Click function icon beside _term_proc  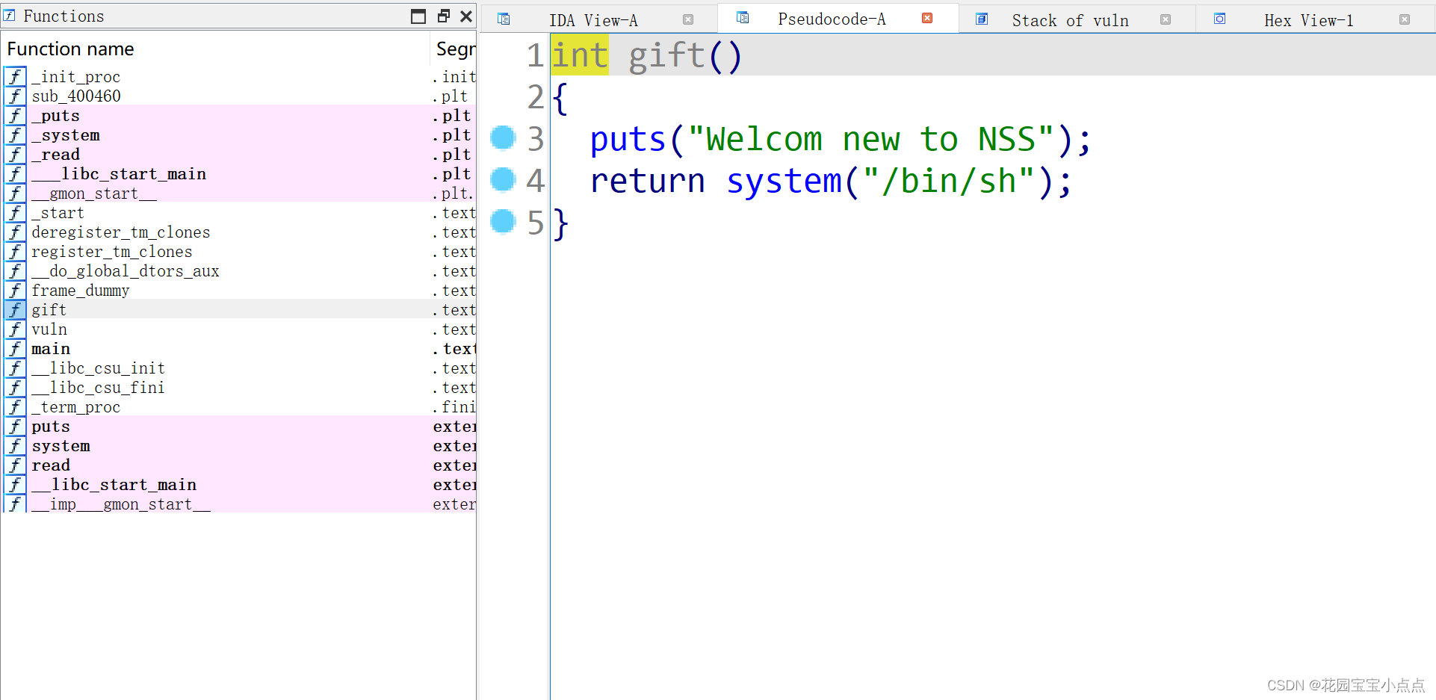click(x=15, y=407)
